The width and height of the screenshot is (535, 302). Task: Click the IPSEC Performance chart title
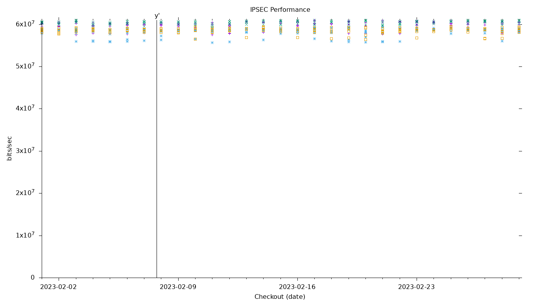[x=280, y=10]
